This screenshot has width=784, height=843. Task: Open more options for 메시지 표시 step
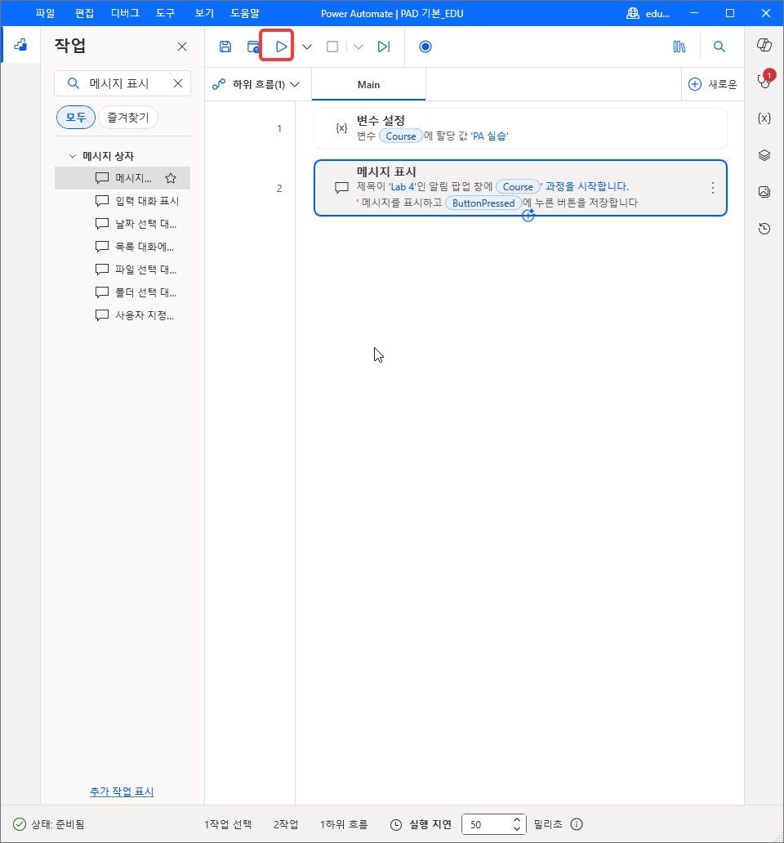712,188
